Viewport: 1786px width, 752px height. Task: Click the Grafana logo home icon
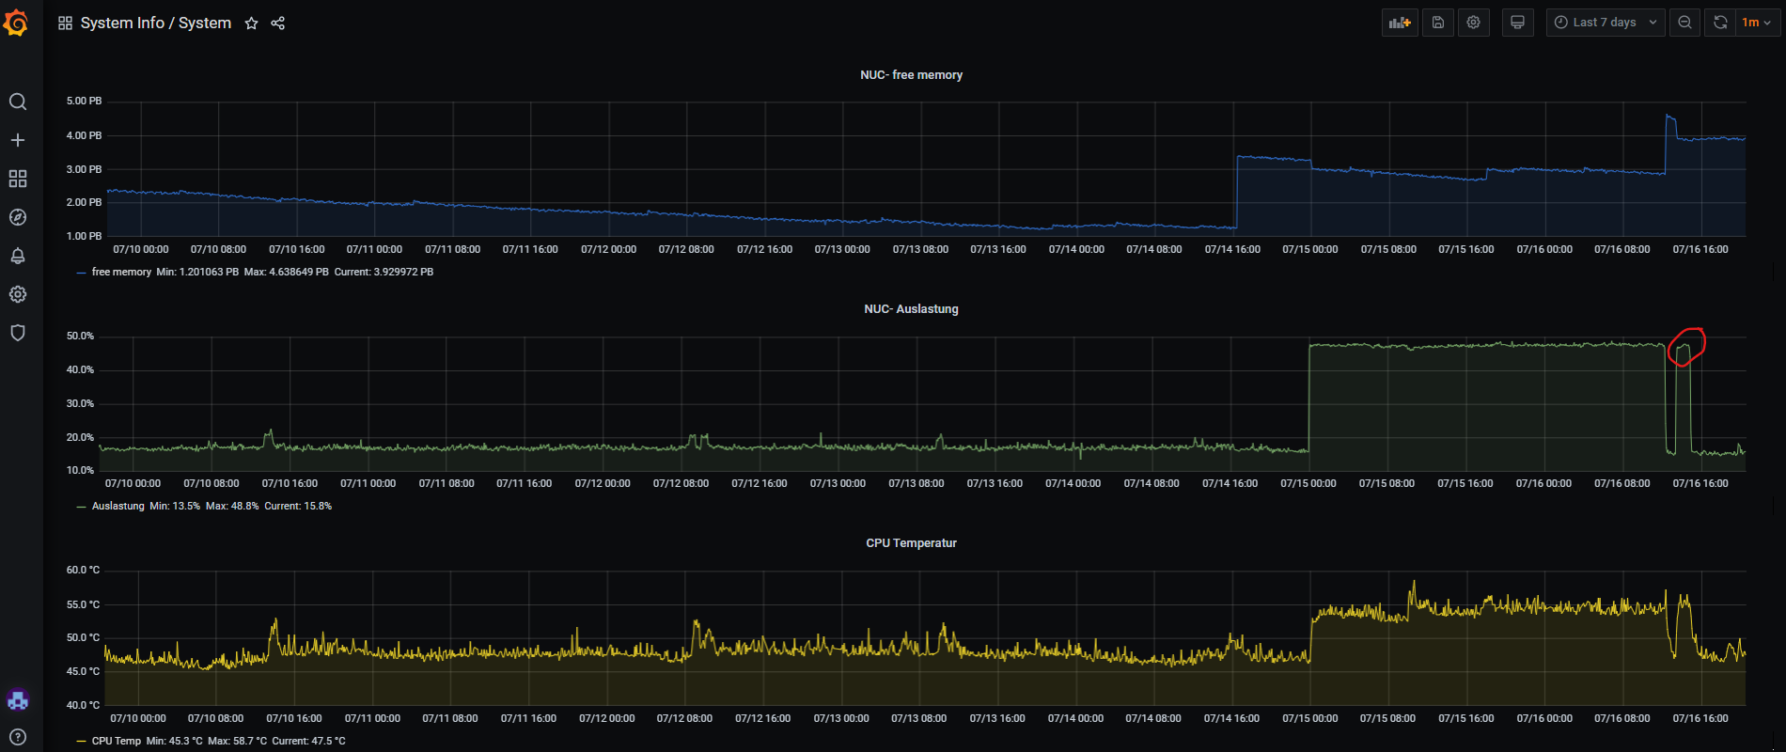point(17,23)
